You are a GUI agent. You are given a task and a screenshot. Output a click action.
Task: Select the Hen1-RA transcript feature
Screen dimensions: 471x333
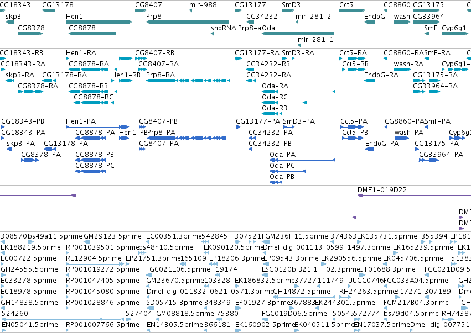99,59
